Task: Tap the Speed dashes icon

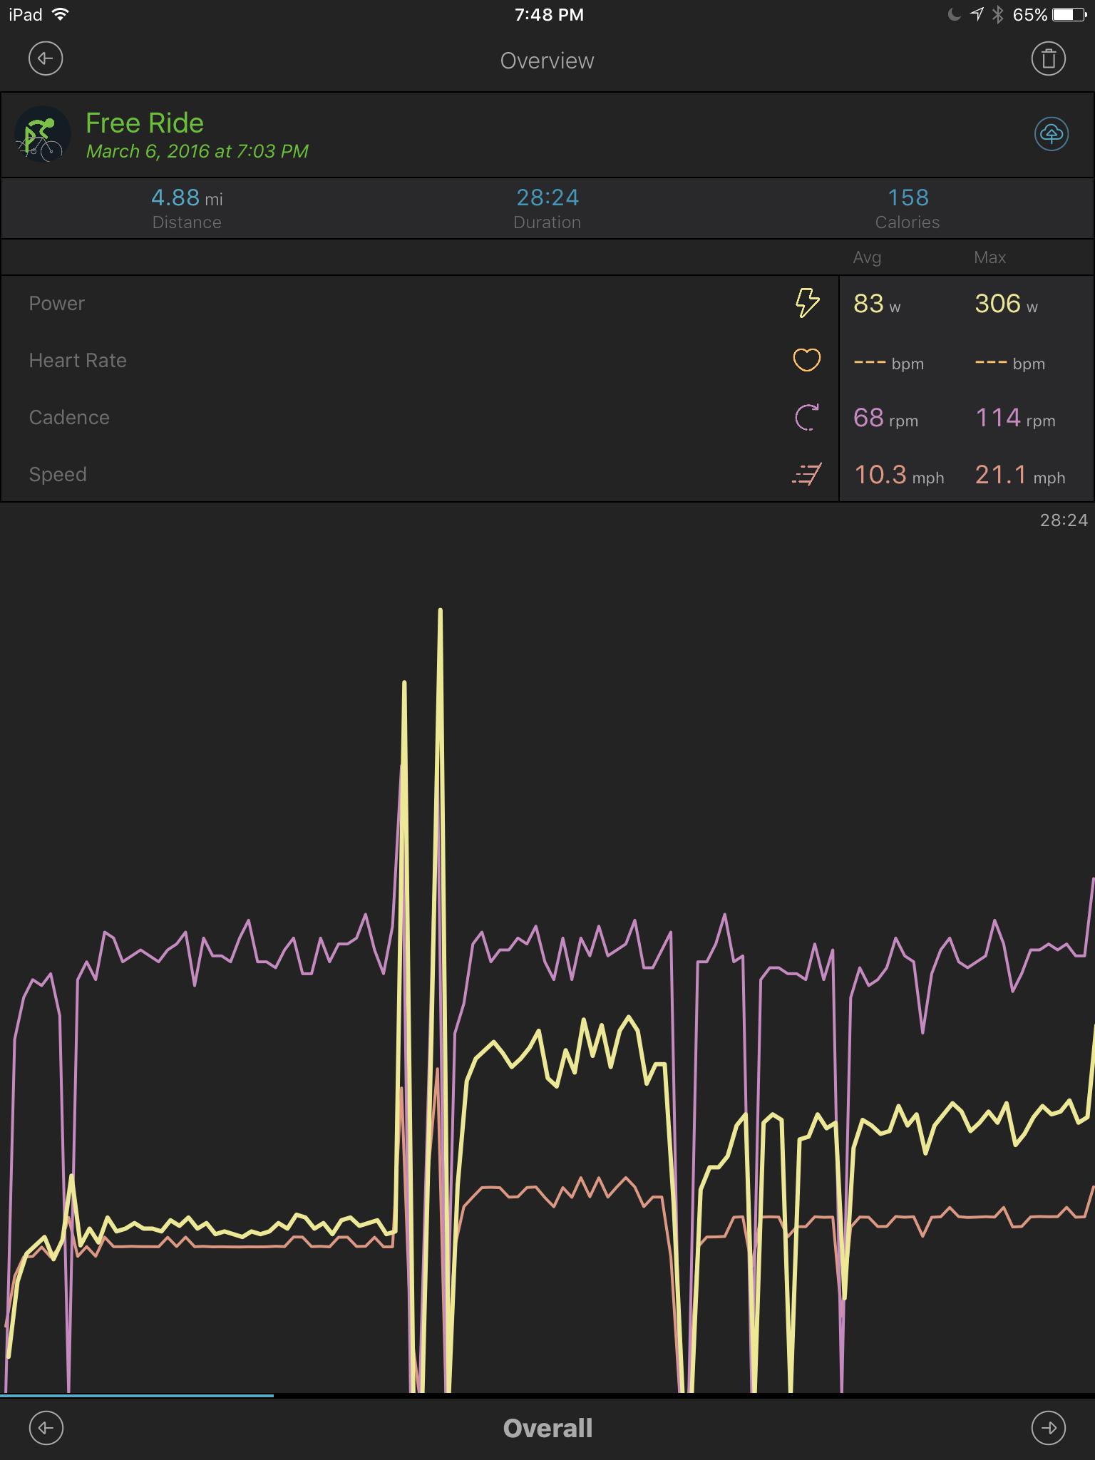Action: [807, 474]
